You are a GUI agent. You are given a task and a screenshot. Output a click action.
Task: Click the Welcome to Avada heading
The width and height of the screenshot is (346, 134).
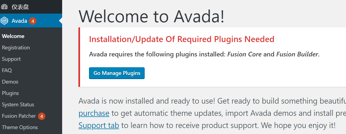151,16
